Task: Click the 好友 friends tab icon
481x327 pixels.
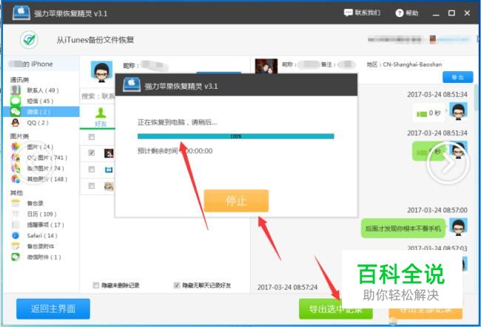Action: pyautogui.click(x=101, y=113)
